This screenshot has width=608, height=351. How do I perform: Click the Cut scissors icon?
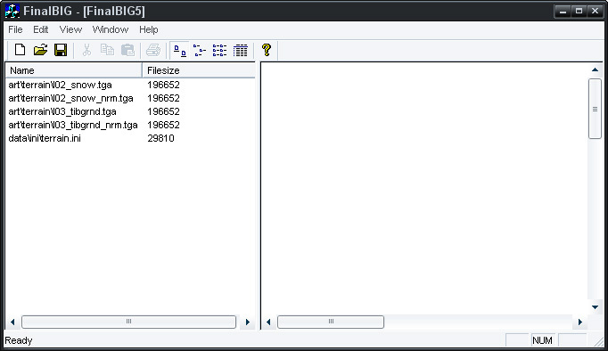click(x=86, y=50)
